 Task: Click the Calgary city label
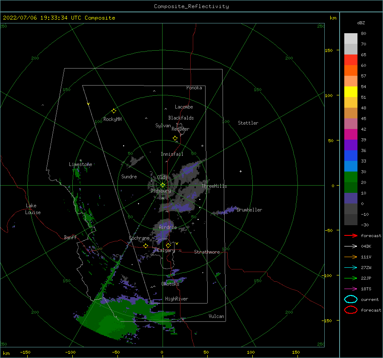coord(166,250)
